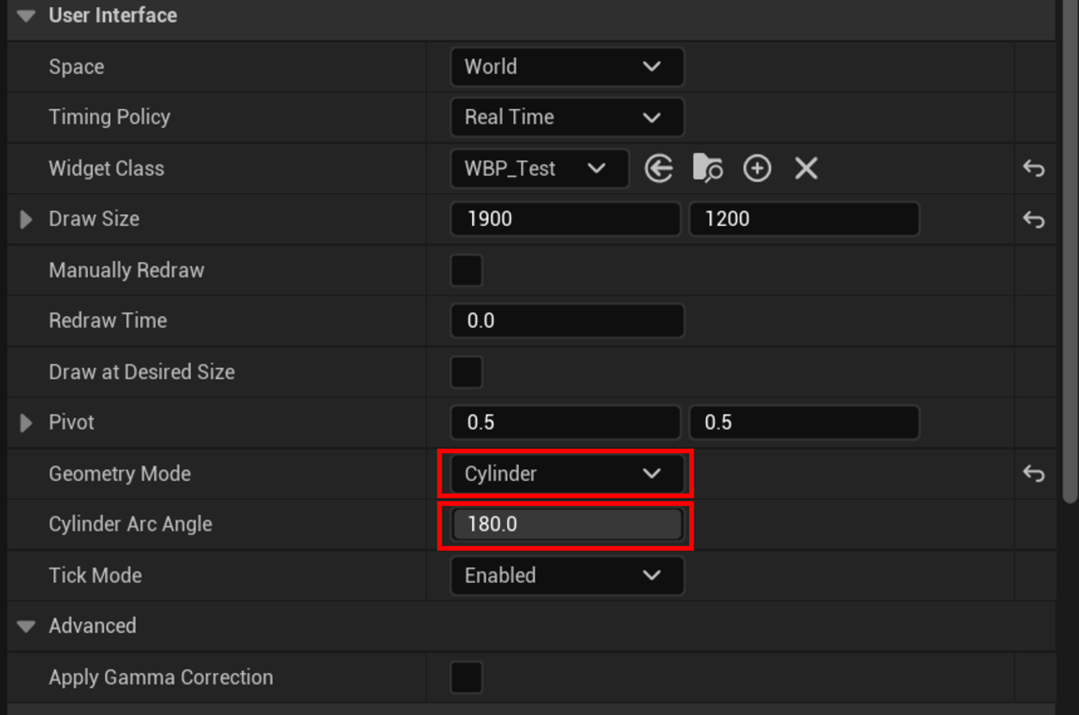Click the Use Selected Asset arrow icon
Screen dimensions: 1079x715
click(658, 168)
